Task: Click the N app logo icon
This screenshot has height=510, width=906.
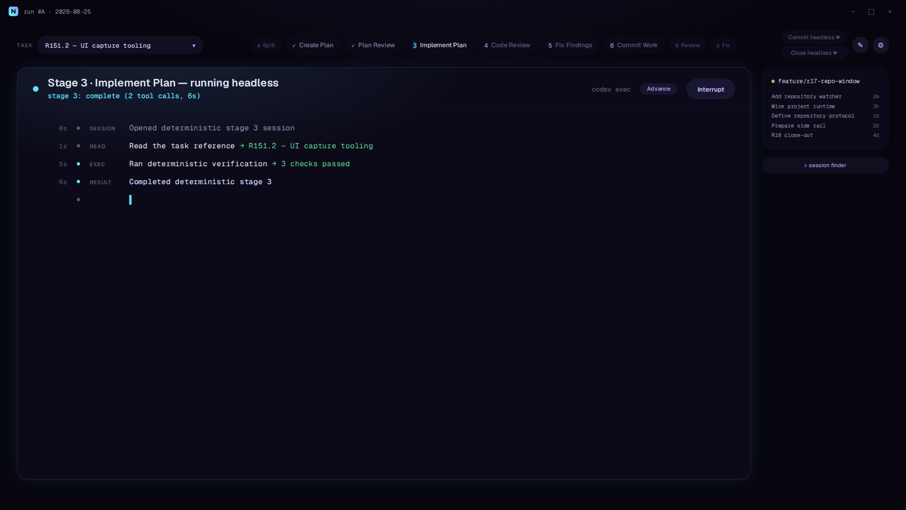Action: [x=13, y=11]
